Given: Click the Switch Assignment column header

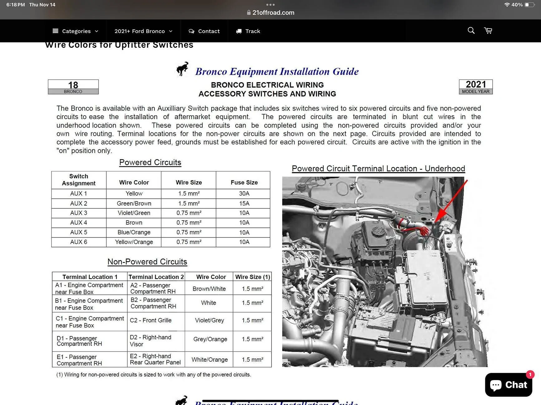Looking at the screenshot, I should pyautogui.click(x=79, y=180).
